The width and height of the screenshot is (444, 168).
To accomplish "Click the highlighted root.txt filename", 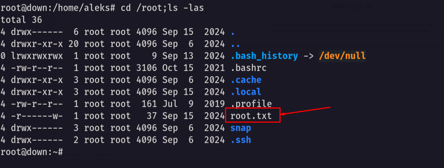I will tap(251, 116).
